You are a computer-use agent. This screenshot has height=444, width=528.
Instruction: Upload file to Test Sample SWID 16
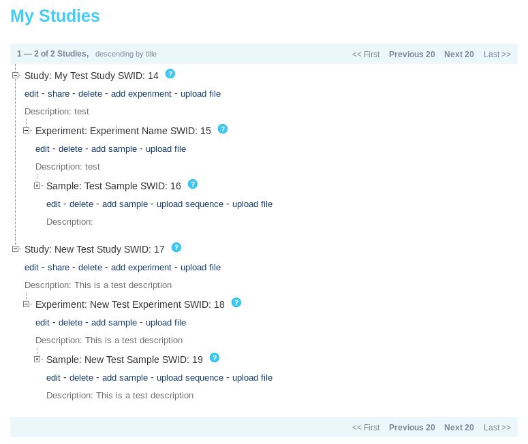[252, 204]
